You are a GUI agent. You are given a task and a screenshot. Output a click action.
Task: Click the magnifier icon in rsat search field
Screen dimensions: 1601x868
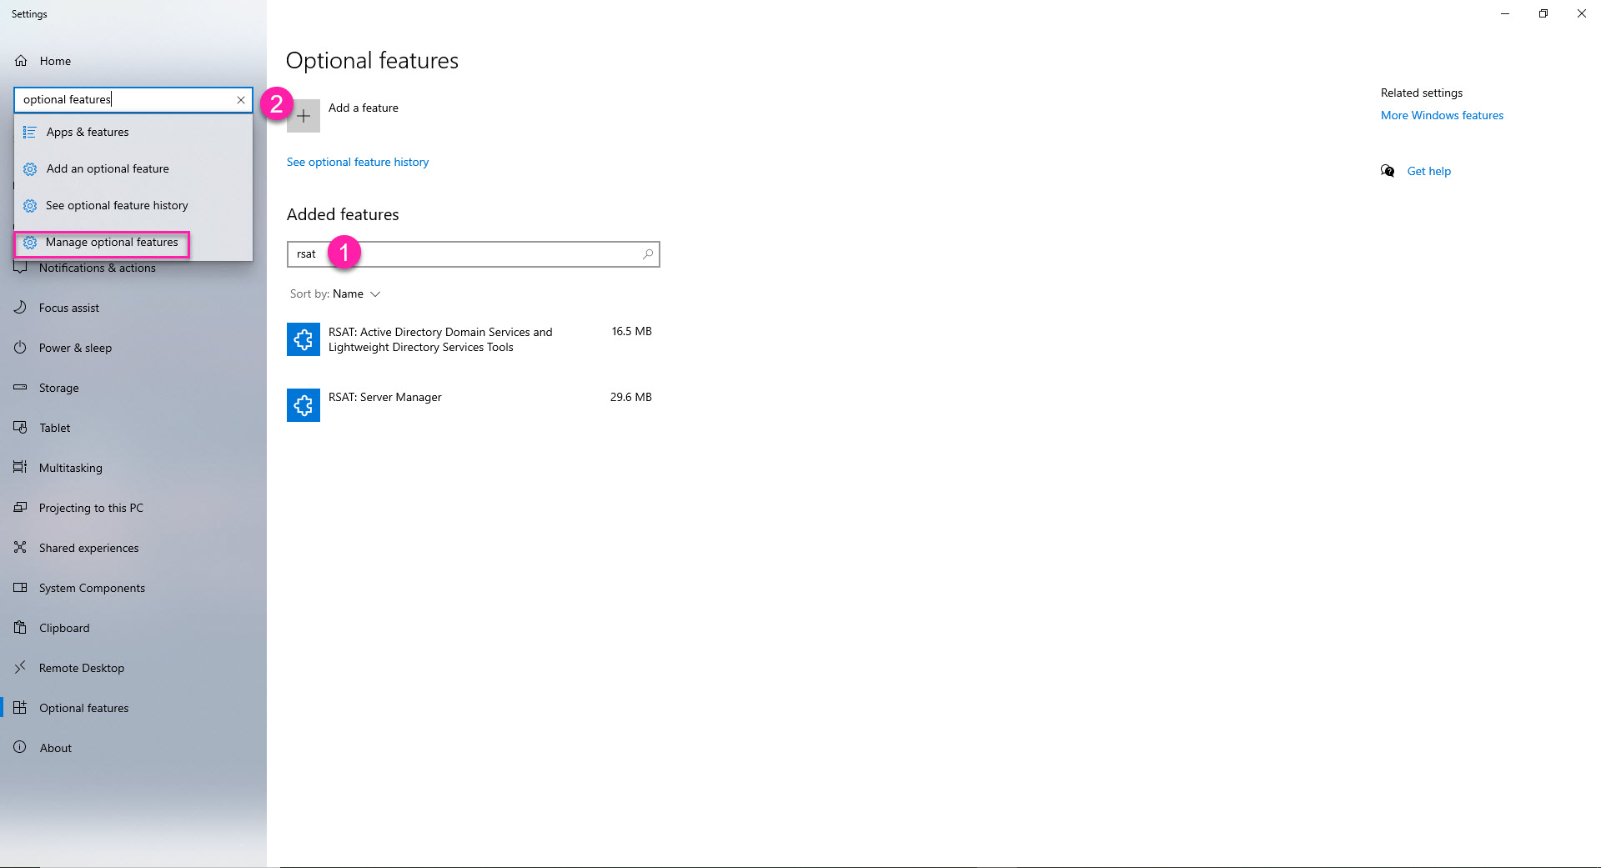648,254
